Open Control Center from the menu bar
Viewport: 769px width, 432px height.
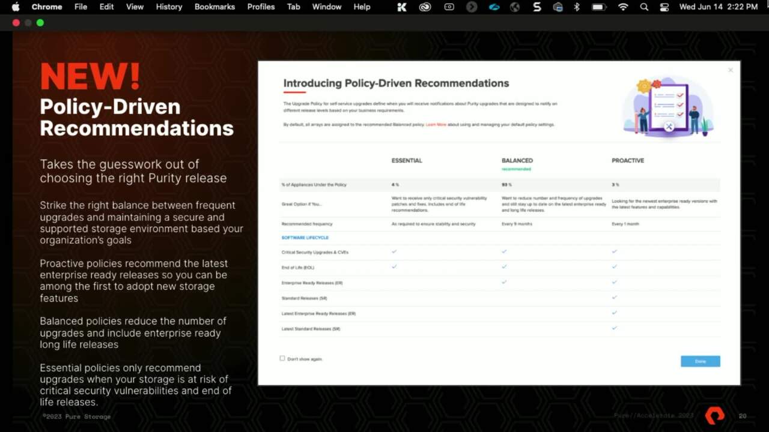(664, 7)
